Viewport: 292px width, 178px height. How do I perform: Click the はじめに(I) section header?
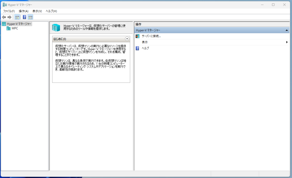click(x=91, y=39)
